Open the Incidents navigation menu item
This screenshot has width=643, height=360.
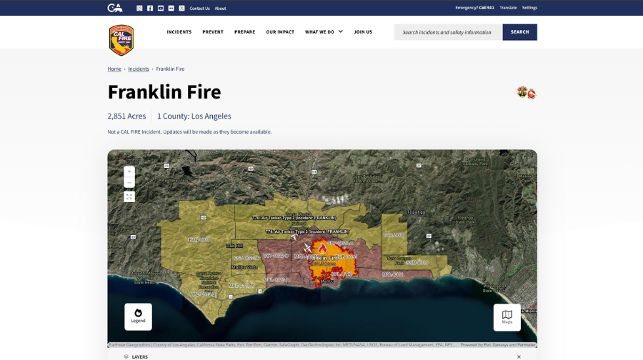179,32
